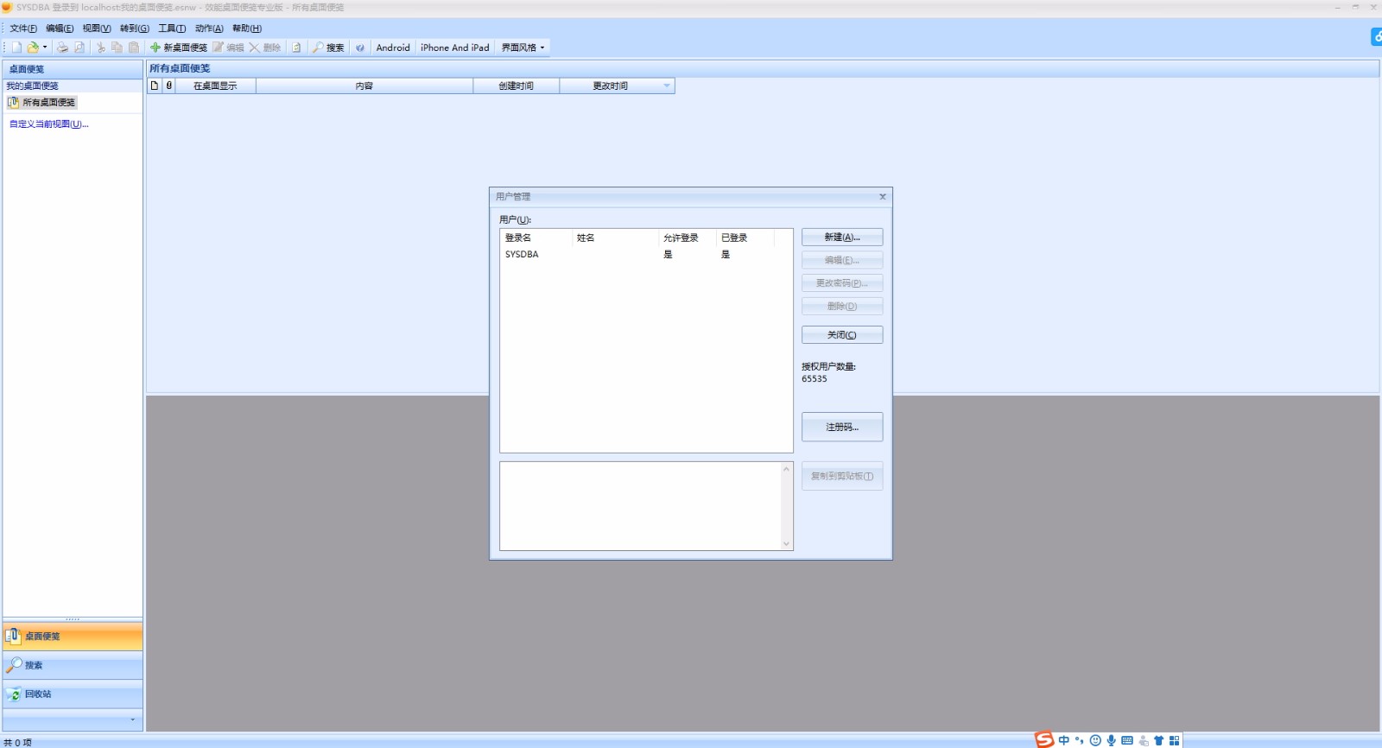Toggle Sogou Chinese/English input mode (中)
This screenshot has height=748, width=1382.
(1063, 740)
